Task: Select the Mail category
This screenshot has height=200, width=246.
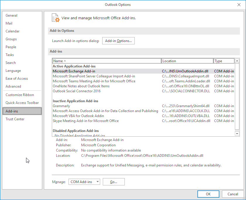Action: click(x=22, y=23)
